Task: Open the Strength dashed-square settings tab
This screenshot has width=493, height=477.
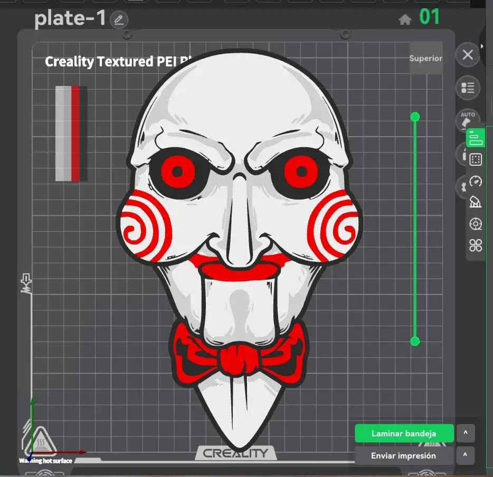Action: (476, 160)
